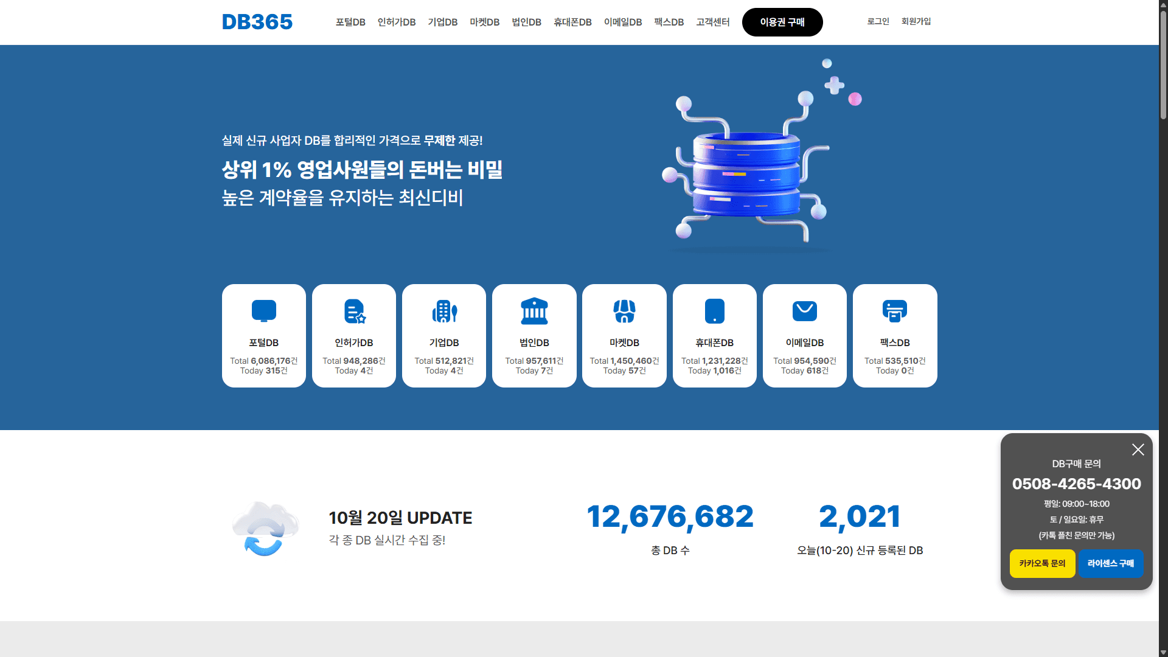Click the 법인DB bank icon
The width and height of the screenshot is (1168, 657).
(x=534, y=311)
